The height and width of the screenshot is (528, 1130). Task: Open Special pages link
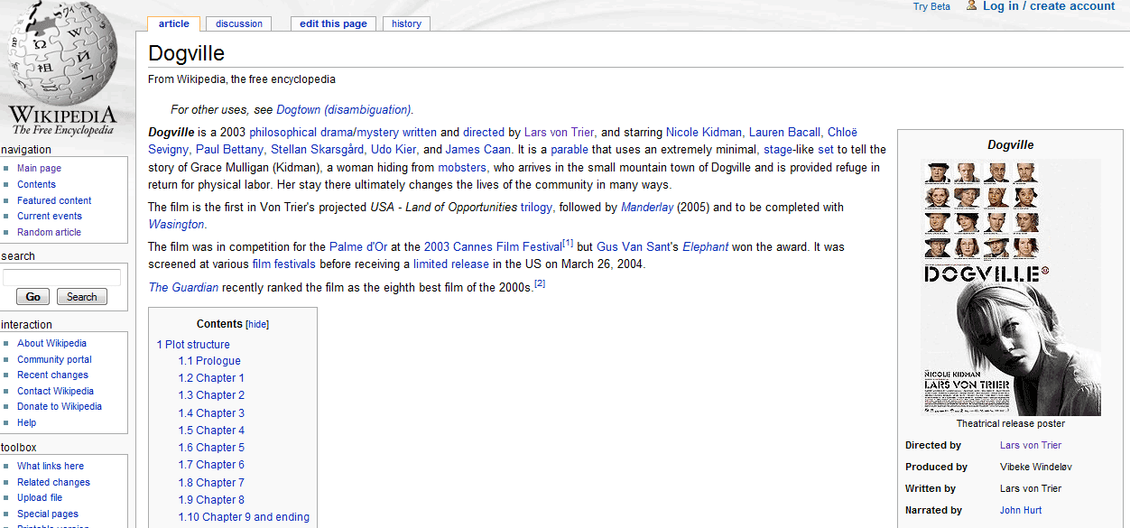(x=48, y=514)
